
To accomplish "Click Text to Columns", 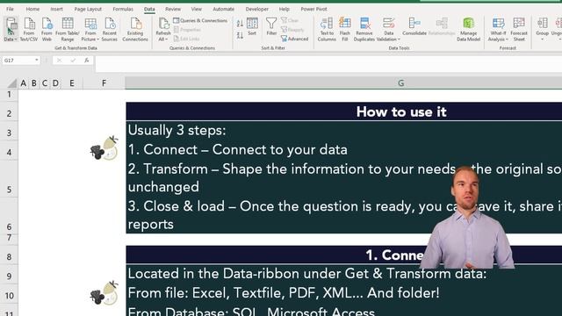I will (x=327, y=29).
